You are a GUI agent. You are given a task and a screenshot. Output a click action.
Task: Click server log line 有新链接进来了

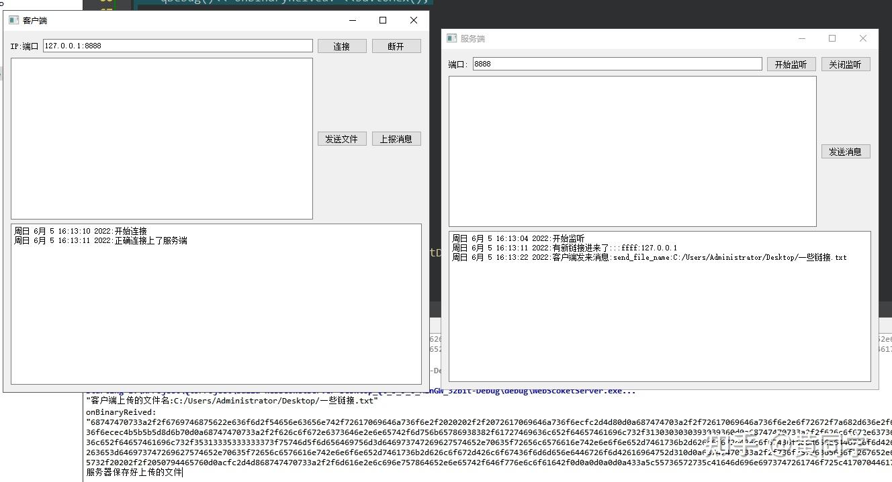point(565,248)
